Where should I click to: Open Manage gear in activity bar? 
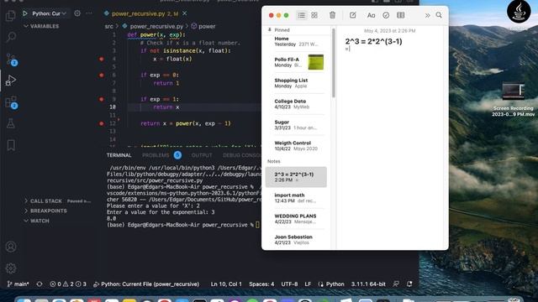click(11, 268)
